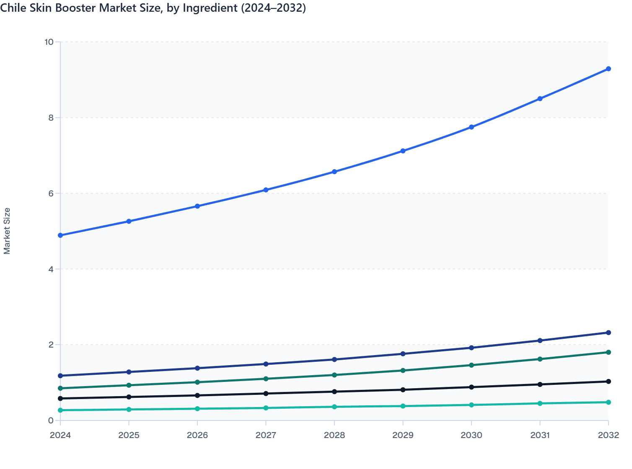Click the 2028 marker on the top blue line
This screenshot has width=632, height=469.
coord(334,171)
